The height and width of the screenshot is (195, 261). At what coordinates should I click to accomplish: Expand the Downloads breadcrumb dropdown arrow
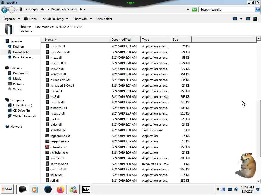coord(68,9)
